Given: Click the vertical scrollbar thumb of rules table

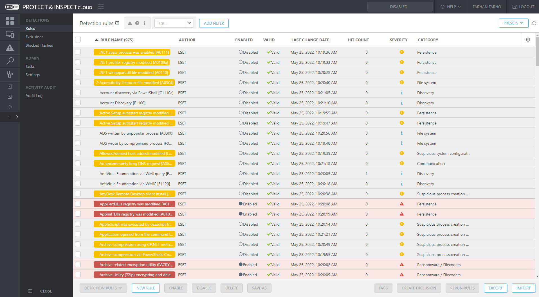Looking at the screenshot, I should click(x=537, y=52).
